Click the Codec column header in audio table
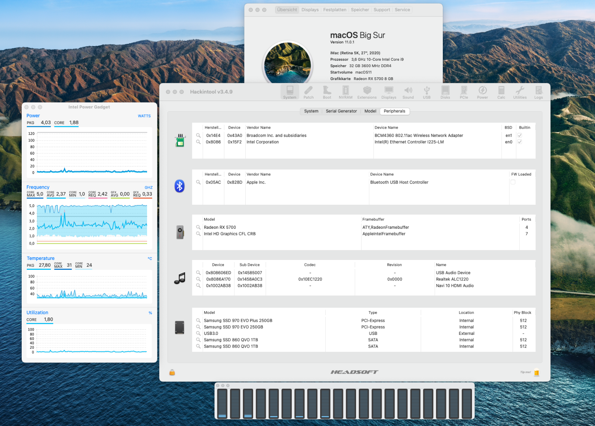 (310, 265)
